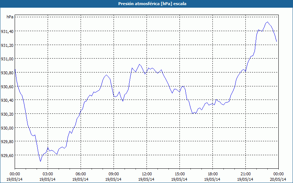
Task: Click the 06:00 time axis label
Action: [x=81, y=174]
